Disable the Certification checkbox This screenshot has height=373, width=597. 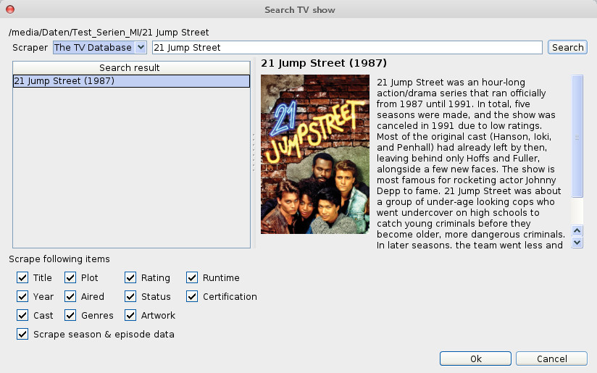(x=192, y=296)
